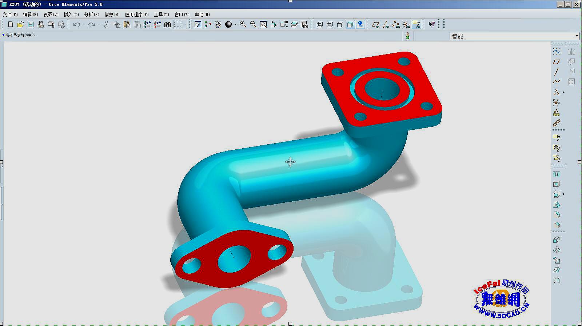The height and width of the screenshot is (326, 582).
Task: Expand the selection box dropdown arrow
Action: pyautogui.click(x=185, y=24)
